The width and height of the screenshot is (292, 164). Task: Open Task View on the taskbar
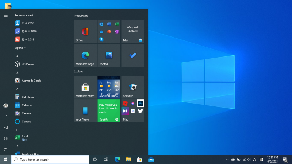click(106, 160)
